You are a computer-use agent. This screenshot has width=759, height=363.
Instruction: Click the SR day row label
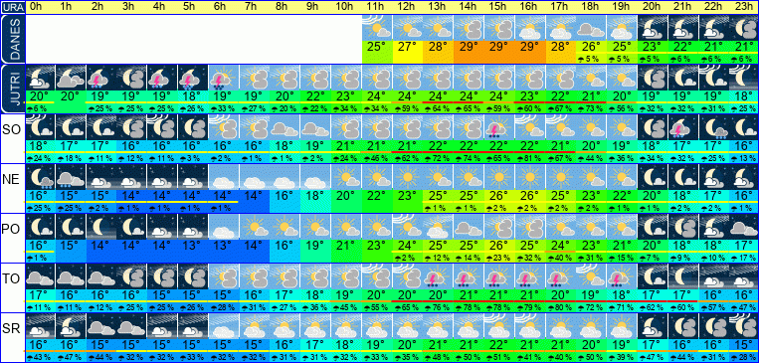click(x=12, y=328)
